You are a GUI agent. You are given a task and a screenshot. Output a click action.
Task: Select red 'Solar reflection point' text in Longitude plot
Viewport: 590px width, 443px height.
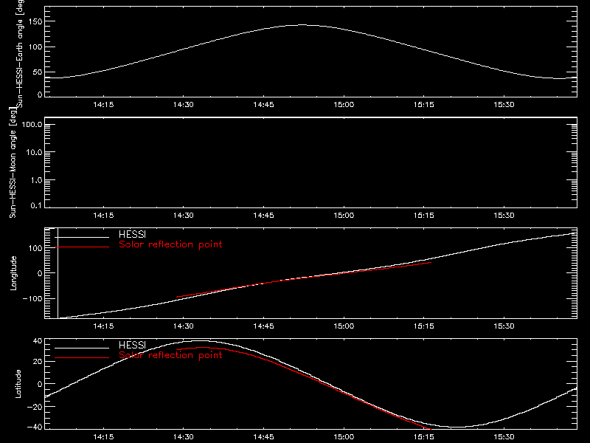[x=170, y=244]
